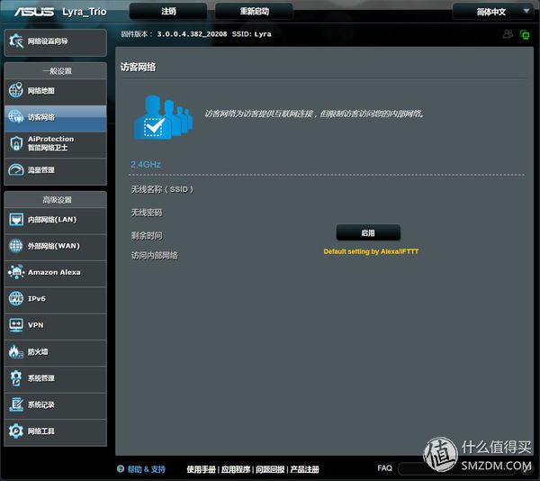Click the 网络地图 globe icon
Viewport: 540px width, 481px height.
pos(16,90)
